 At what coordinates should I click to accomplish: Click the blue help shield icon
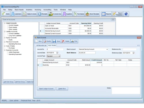[126, 14]
